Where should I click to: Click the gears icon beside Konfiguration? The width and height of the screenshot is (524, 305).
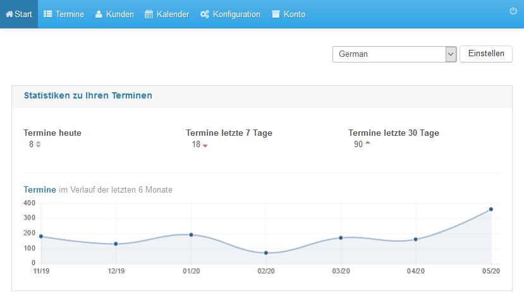tap(205, 14)
